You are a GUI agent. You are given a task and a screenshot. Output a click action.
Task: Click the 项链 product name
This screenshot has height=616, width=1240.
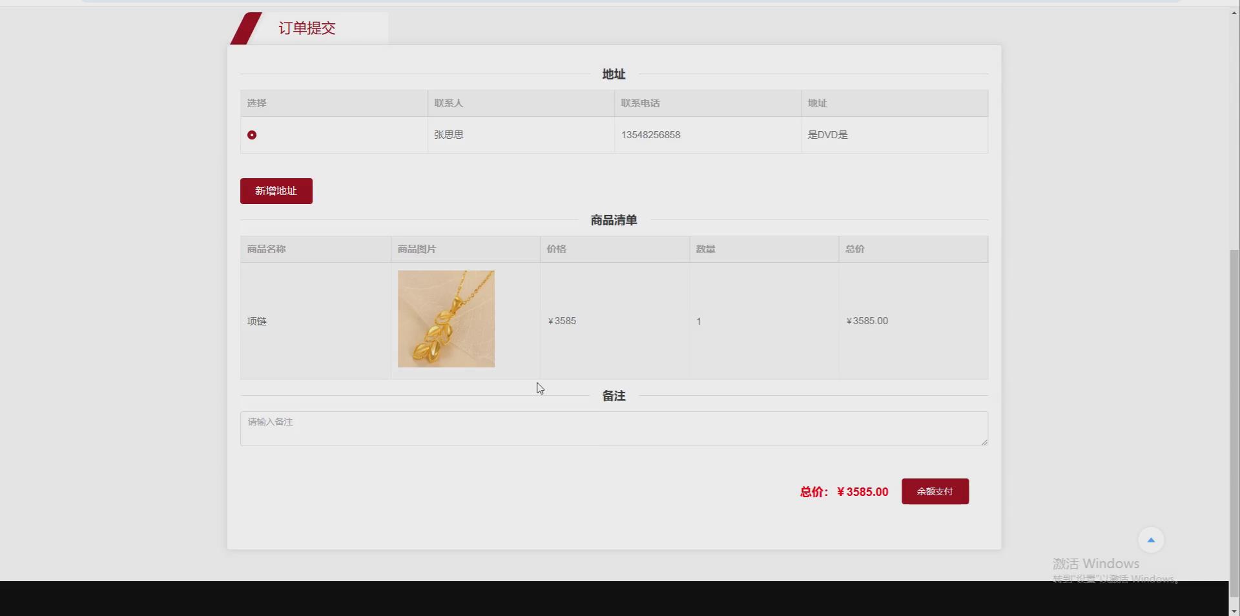[256, 321]
